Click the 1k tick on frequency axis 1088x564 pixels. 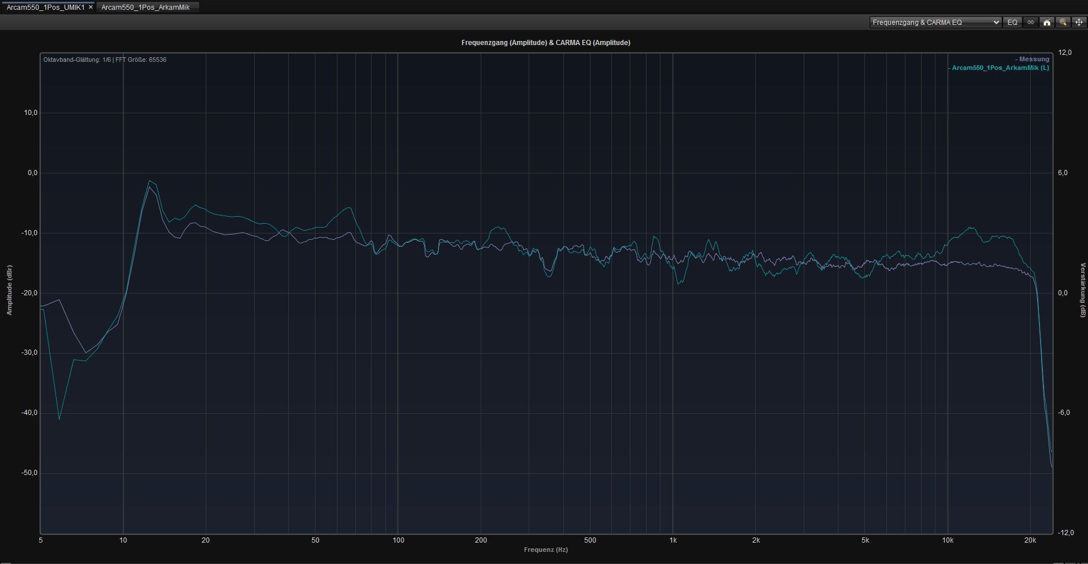point(673,540)
